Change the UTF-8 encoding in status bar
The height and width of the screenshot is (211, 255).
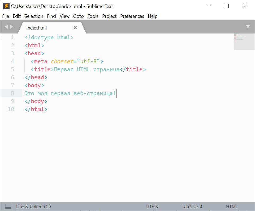(x=152, y=207)
